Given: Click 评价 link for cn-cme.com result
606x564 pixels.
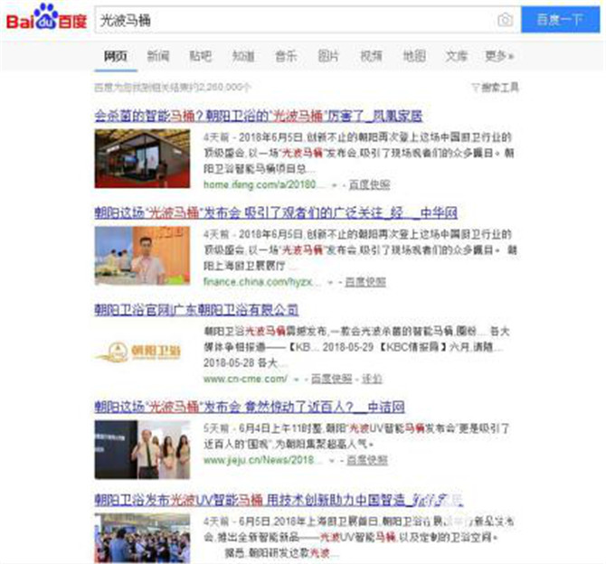Looking at the screenshot, I should [372, 379].
